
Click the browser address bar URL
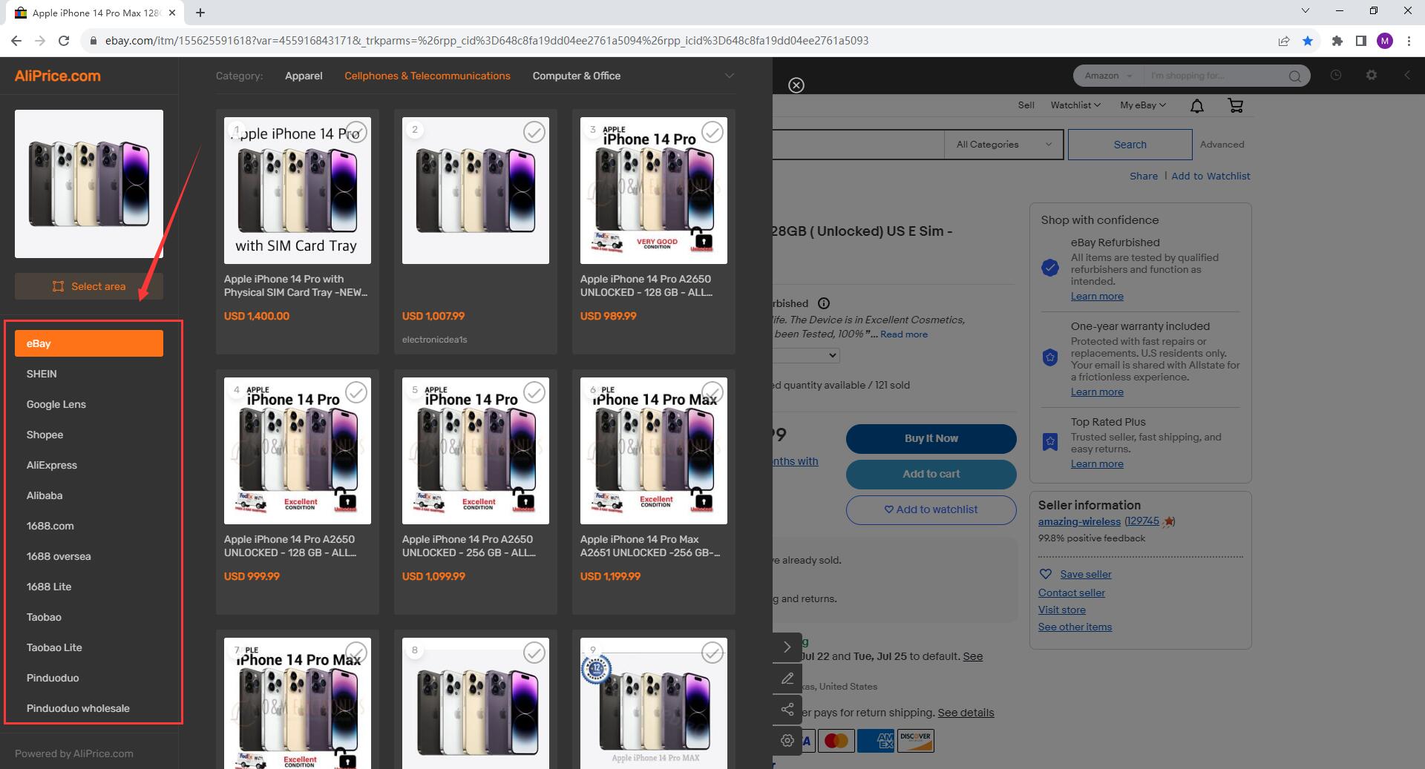pyautogui.click(x=487, y=41)
